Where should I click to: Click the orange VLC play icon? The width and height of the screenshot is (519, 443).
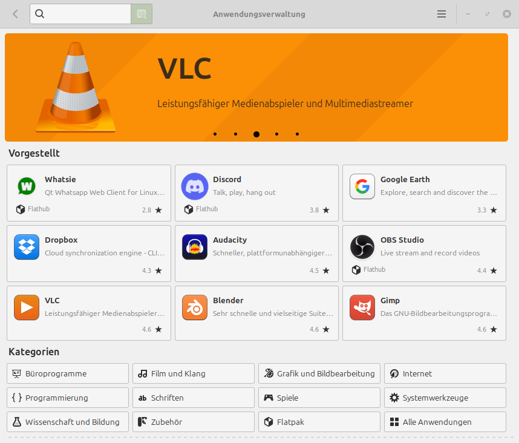(27, 307)
